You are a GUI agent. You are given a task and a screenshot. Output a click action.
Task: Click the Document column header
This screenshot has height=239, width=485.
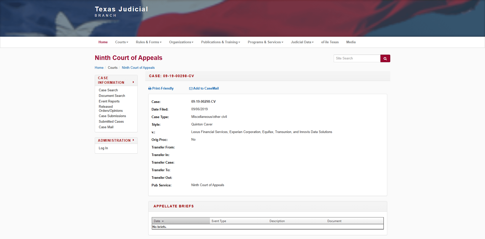pos(334,221)
